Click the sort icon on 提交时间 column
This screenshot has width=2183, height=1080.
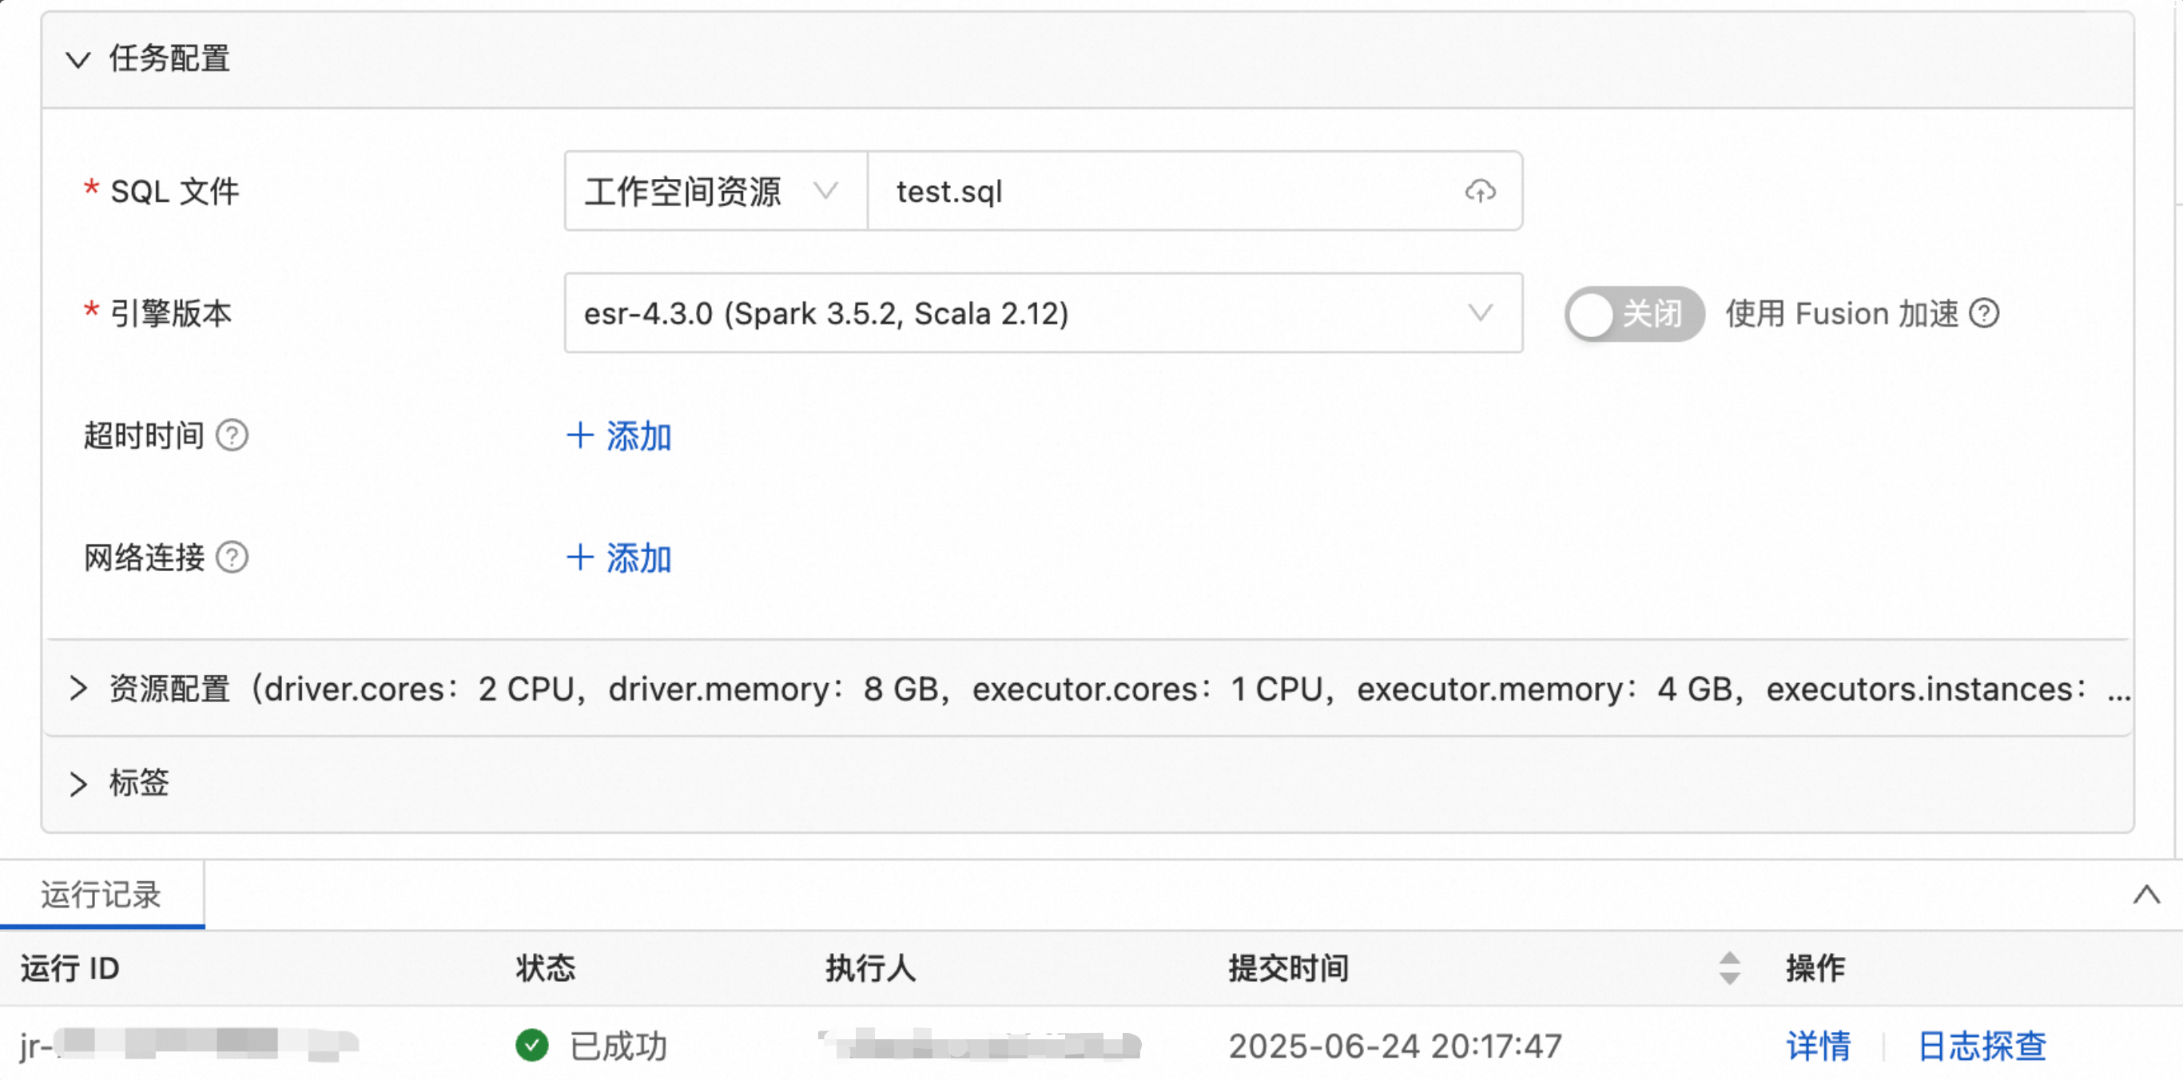1729,968
